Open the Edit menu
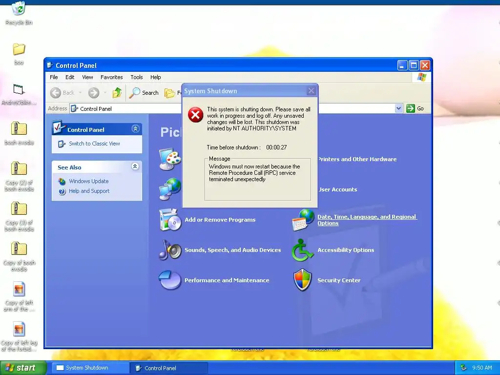This screenshot has height=375, width=500. (x=70, y=77)
